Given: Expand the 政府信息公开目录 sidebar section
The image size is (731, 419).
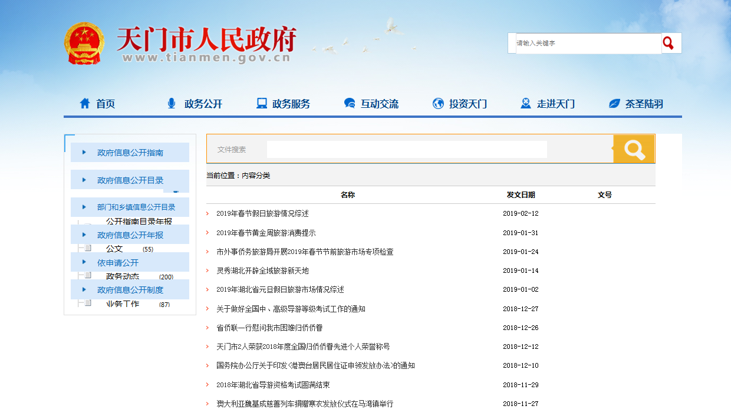Looking at the screenshot, I should tap(130, 180).
